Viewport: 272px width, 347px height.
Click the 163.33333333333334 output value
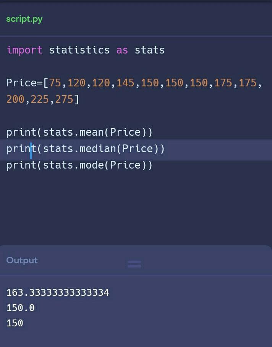(x=58, y=293)
